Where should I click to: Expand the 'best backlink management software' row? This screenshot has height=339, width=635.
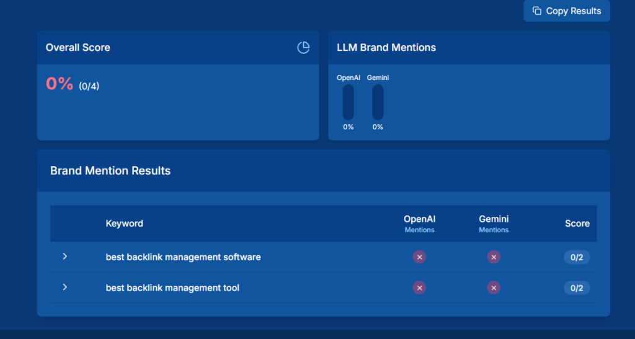pos(64,257)
